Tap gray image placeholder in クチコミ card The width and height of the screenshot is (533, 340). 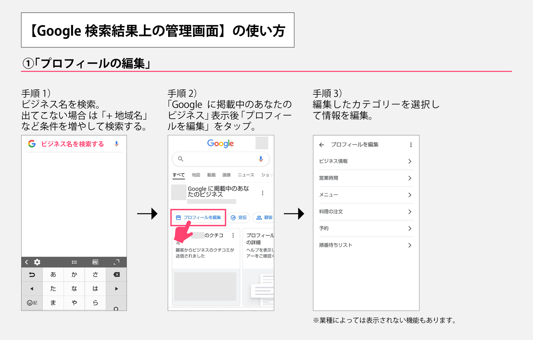tap(205, 286)
